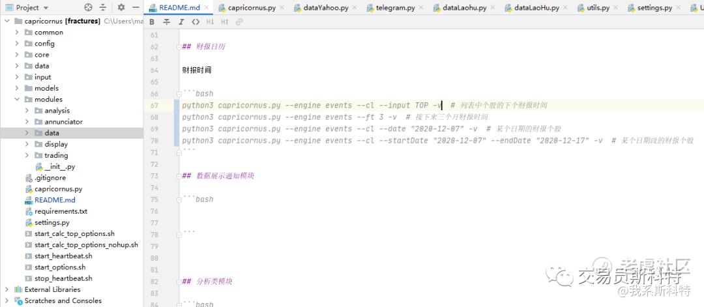Open settings.py in project tree

tap(52, 223)
